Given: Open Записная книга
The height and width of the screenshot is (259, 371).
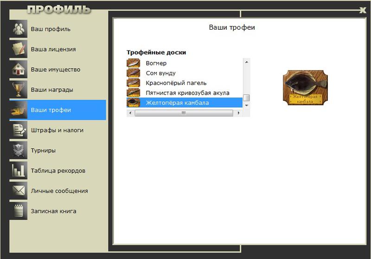Looking at the screenshot, I should [x=58, y=211].
